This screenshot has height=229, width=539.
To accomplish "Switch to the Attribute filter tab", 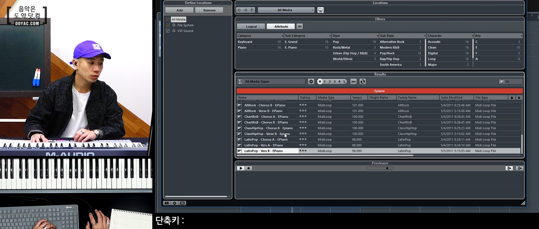I will point(281,27).
